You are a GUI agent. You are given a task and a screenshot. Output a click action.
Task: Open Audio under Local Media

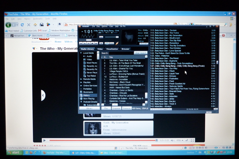(89, 56)
